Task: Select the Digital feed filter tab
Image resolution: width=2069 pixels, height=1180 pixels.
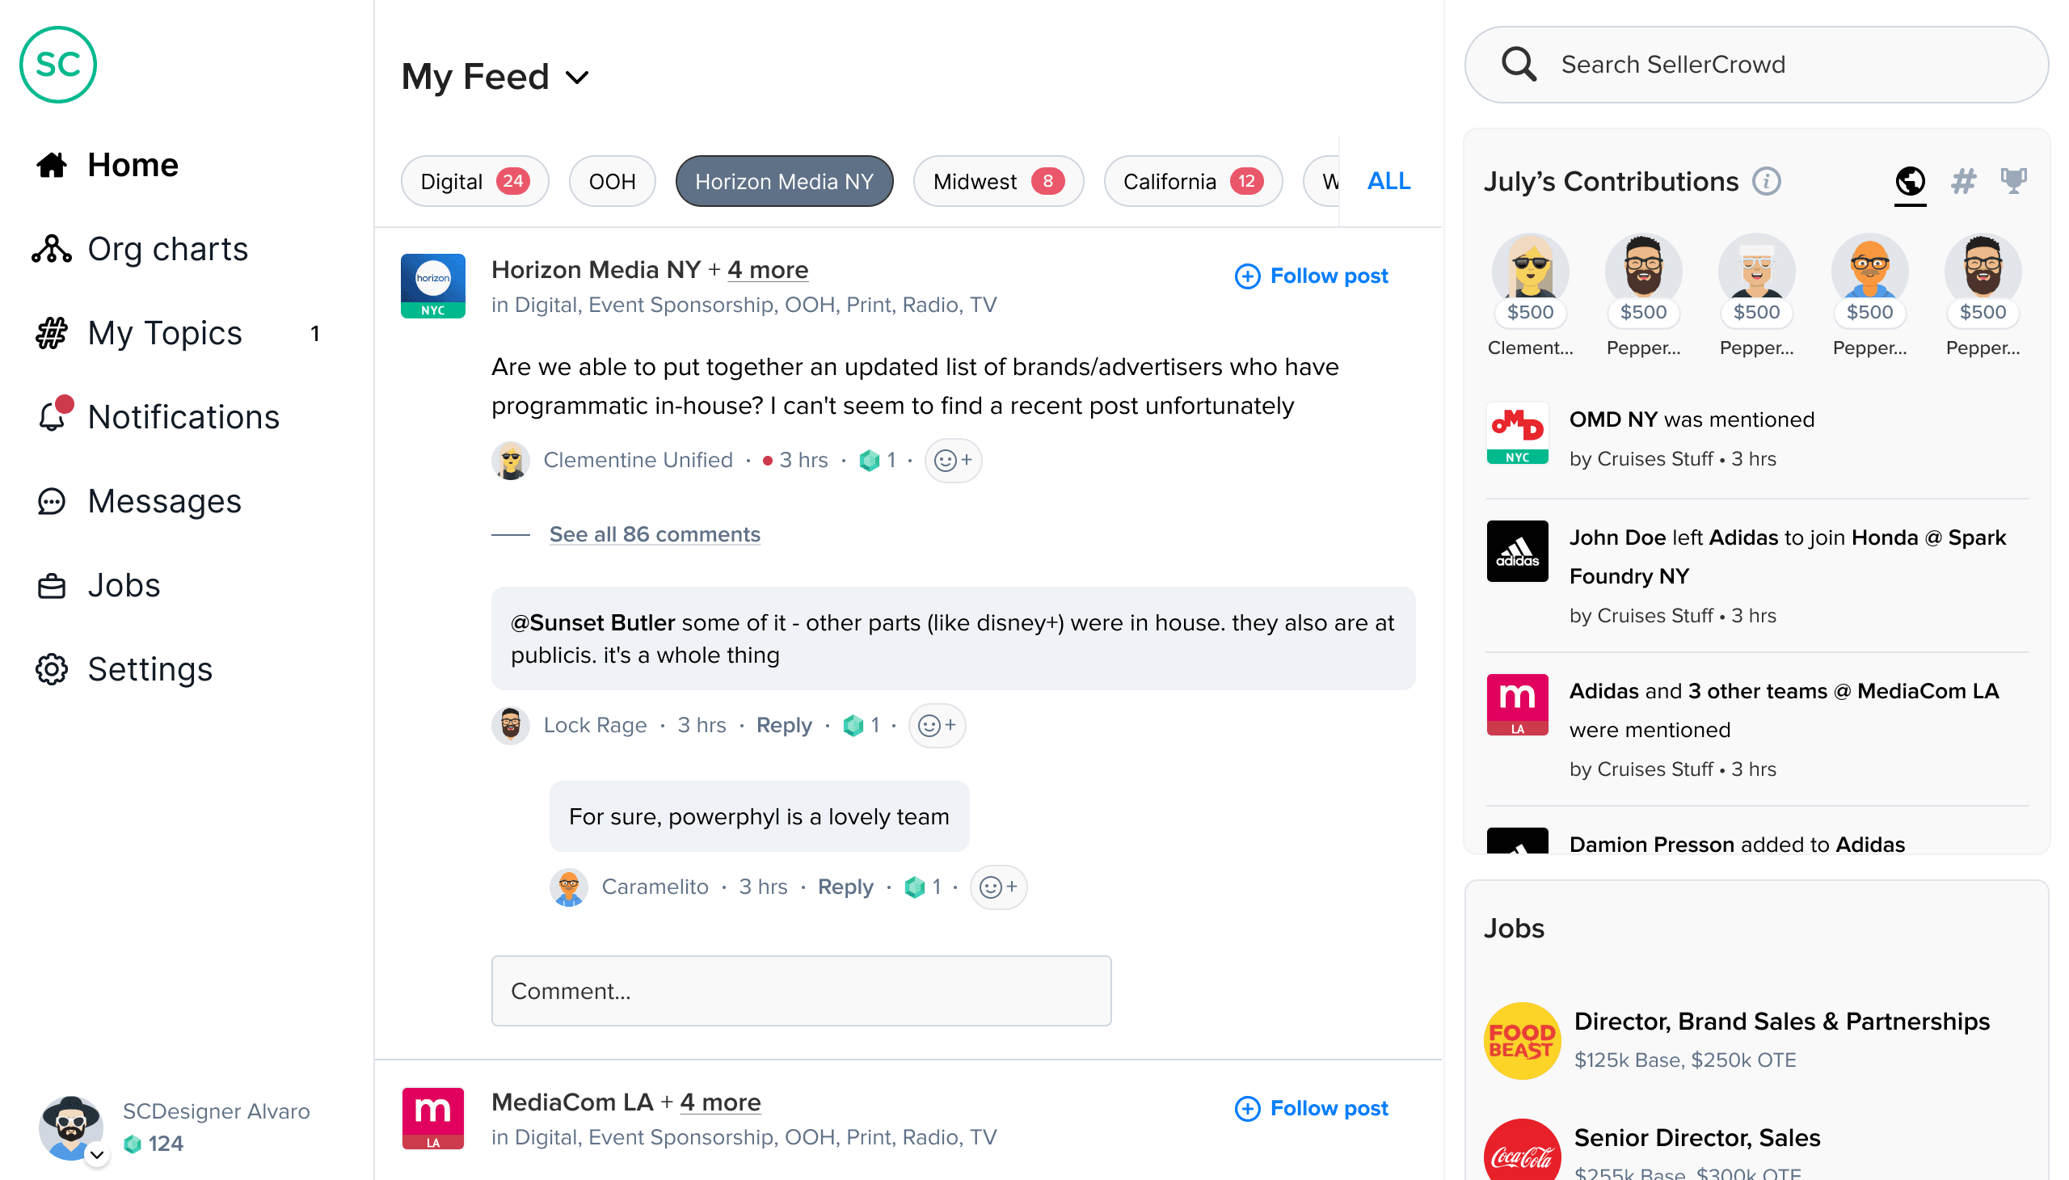Action: point(474,182)
